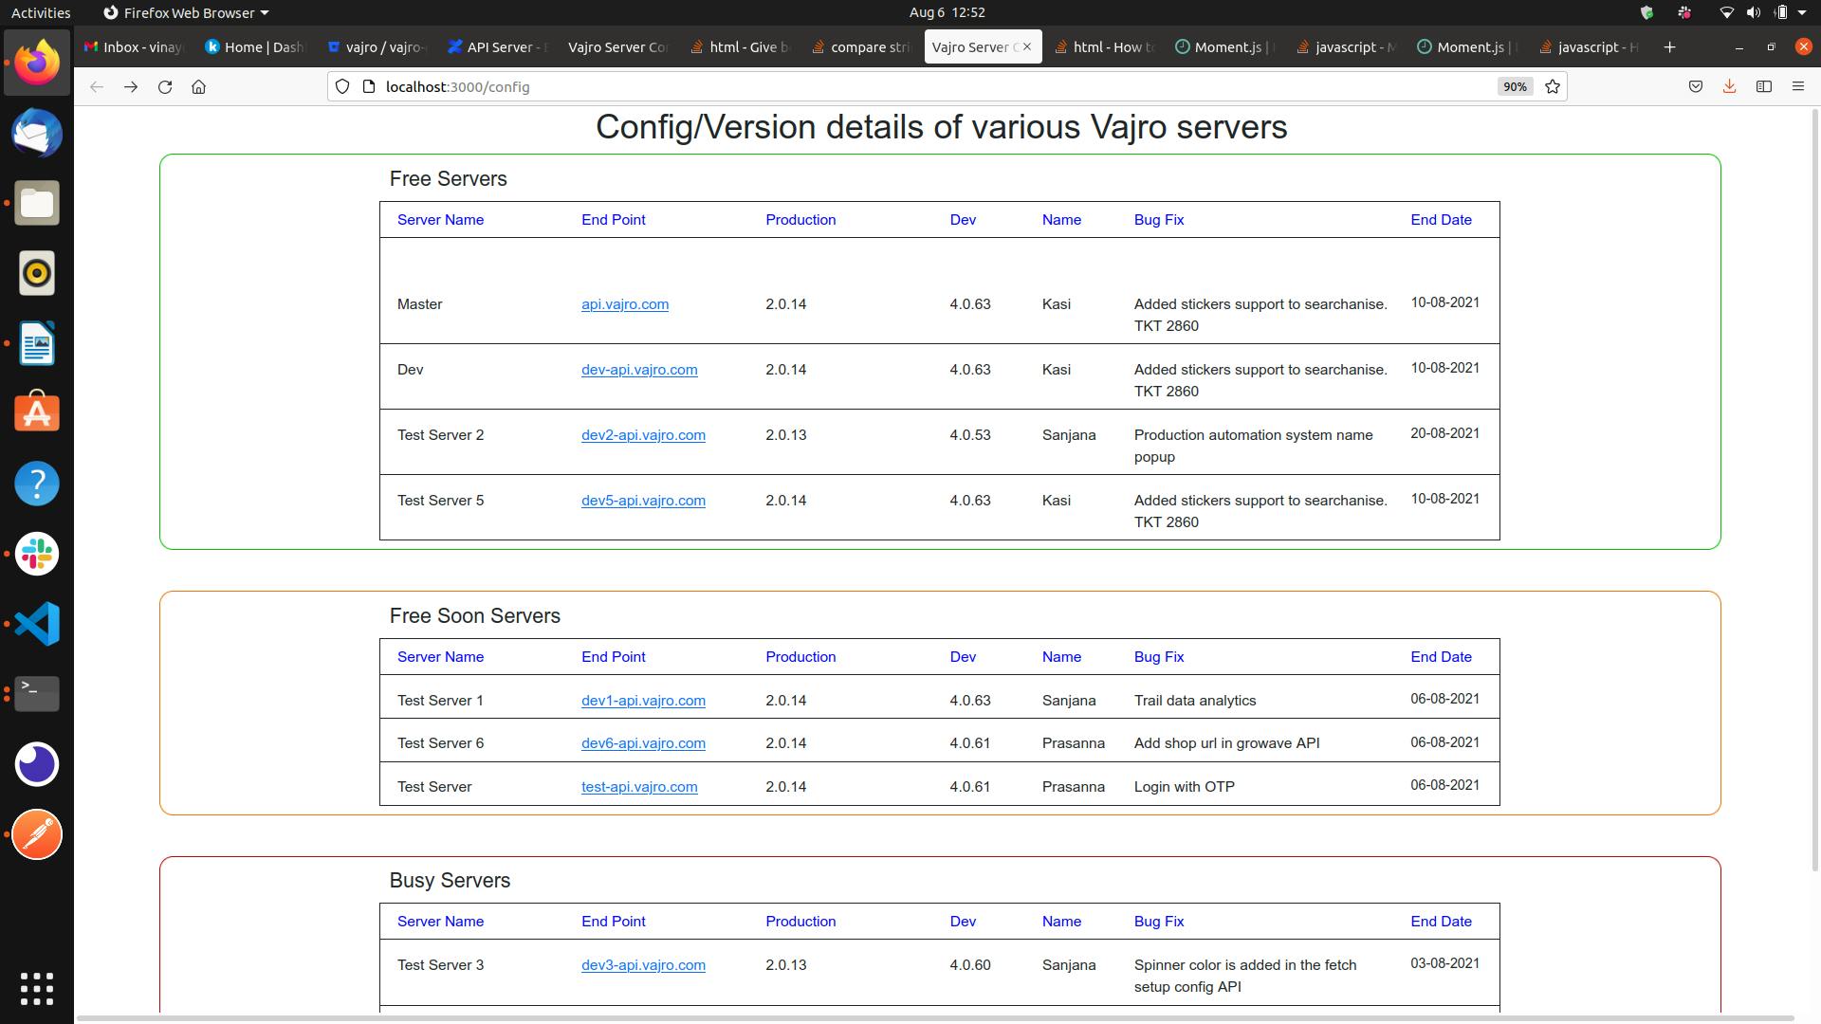
Task: Expand Firefox Web Browser app menu
Action: click(x=186, y=12)
